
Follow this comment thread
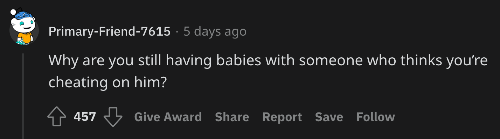376,117
